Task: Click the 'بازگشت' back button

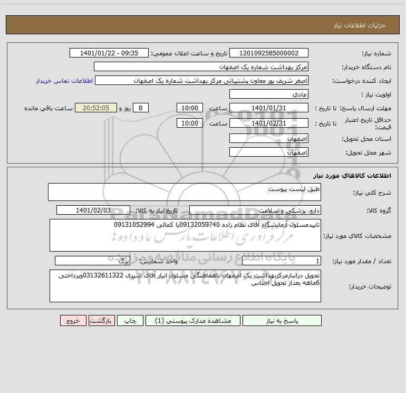Action: 101,320
